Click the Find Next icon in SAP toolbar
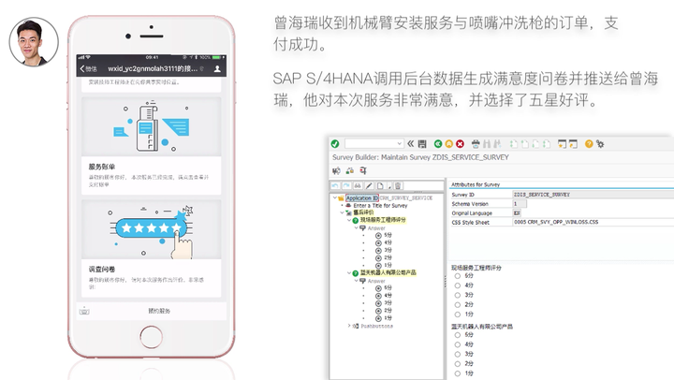Screen dimensions: 674x380 pyautogui.click(x=497, y=143)
